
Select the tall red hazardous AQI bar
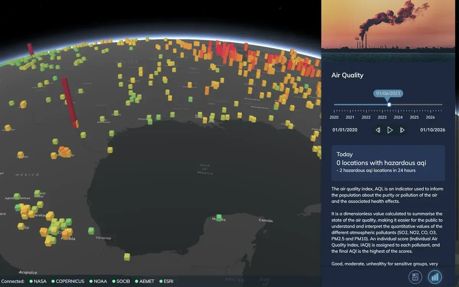point(70,102)
